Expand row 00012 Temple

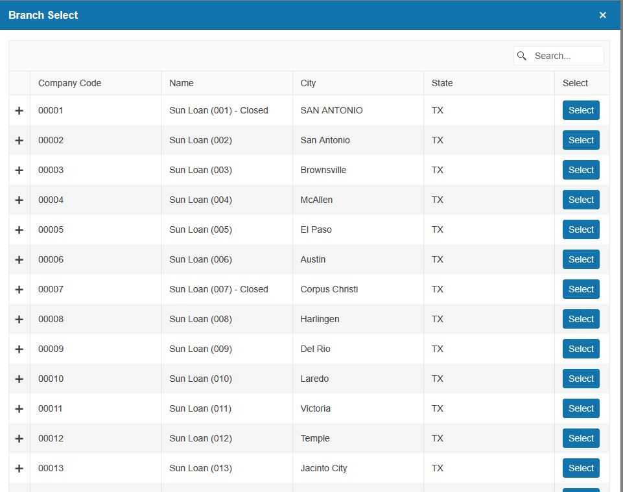[19, 438]
